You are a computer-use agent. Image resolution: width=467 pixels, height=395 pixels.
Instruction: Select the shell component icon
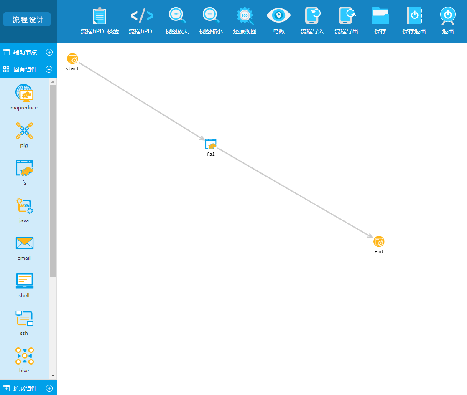pos(24,281)
